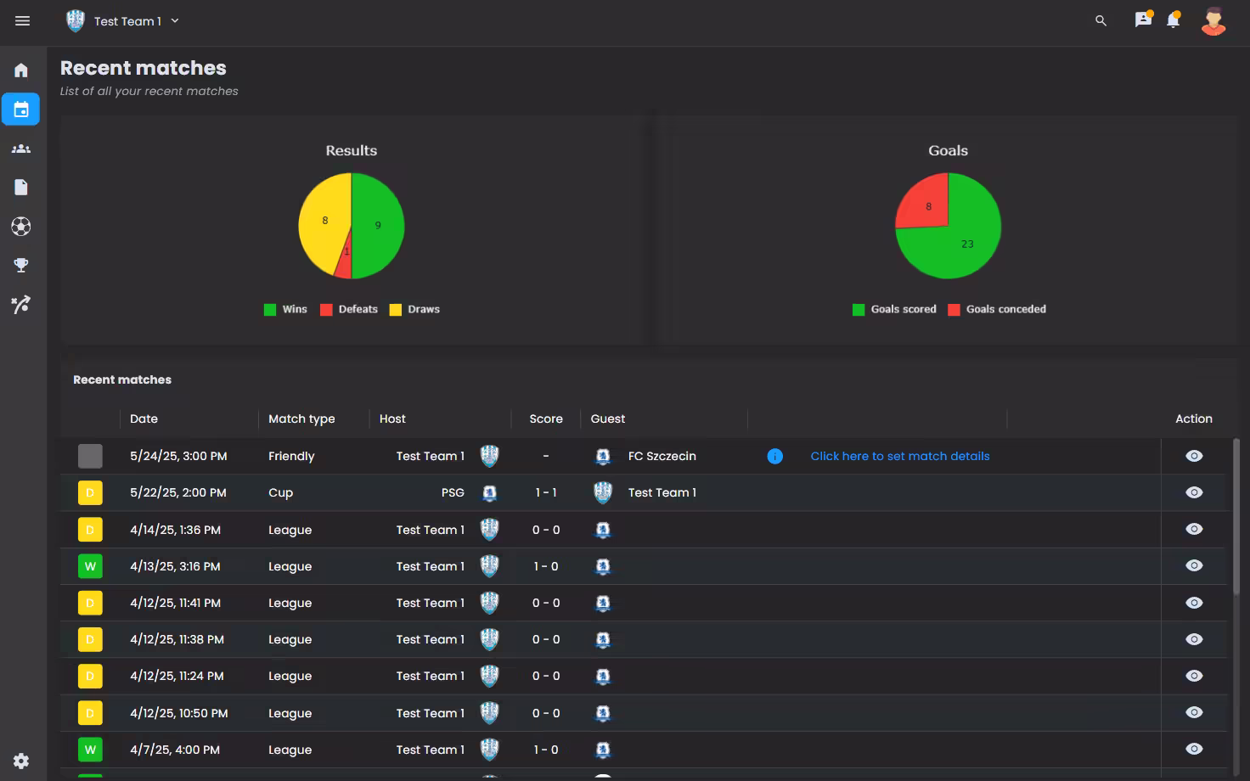
Task: Click the search magnifier icon
Action: pyautogui.click(x=1101, y=21)
